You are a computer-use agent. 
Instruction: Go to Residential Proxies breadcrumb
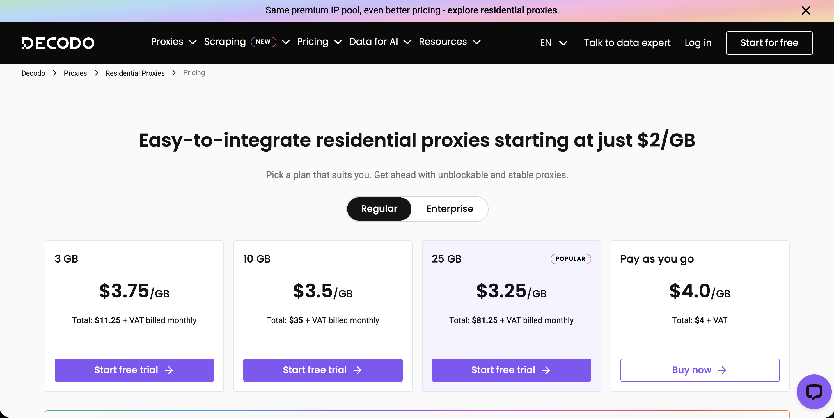pos(135,73)
